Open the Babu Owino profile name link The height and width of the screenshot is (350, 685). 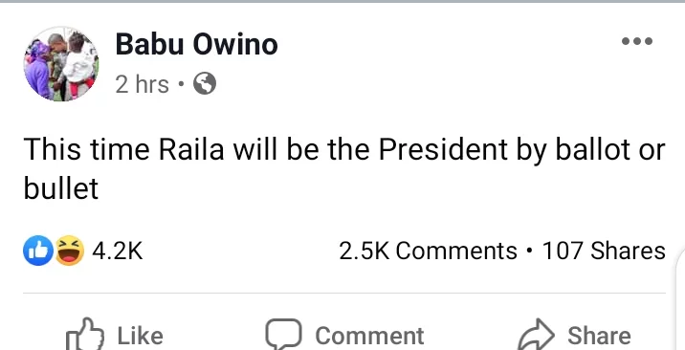click(196, 45)
